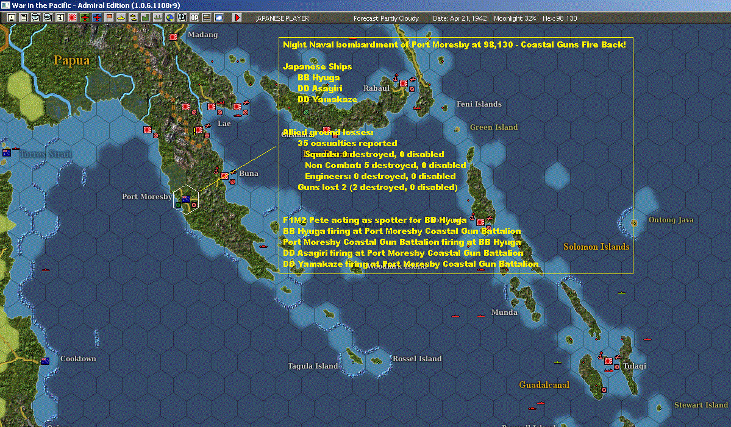Screen dimensions: 731x427
Task: Click the 'F1M2 Pete acting as spotter' line
Action: click(x=374, y=221)
